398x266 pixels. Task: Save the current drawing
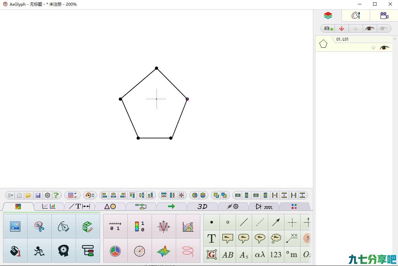click(x=38, y=195)
